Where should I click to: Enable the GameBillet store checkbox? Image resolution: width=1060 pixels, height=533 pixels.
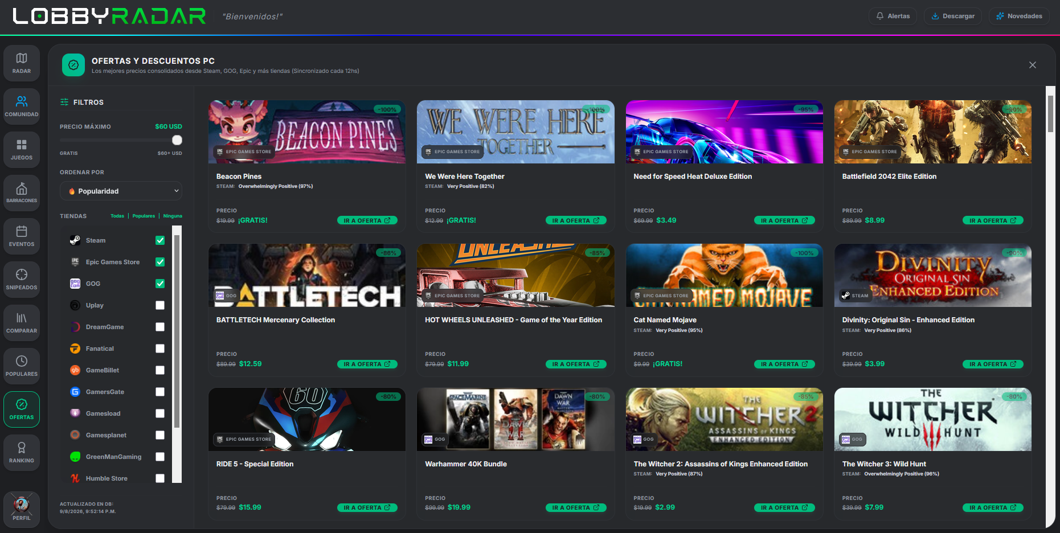pyautogui.click(x=160, y=370)
